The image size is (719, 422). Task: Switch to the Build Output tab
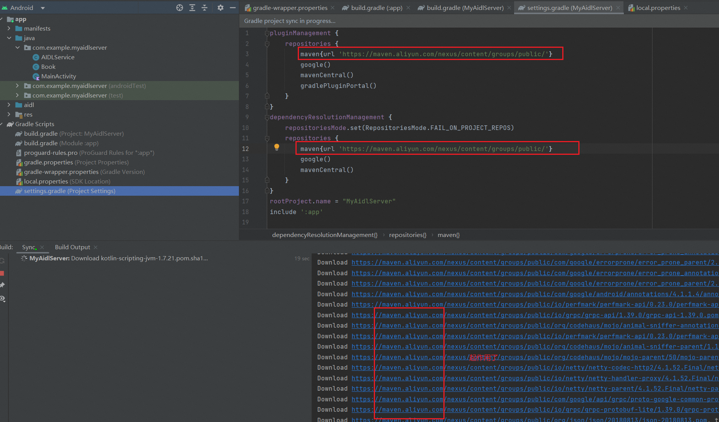coord(72,247)
